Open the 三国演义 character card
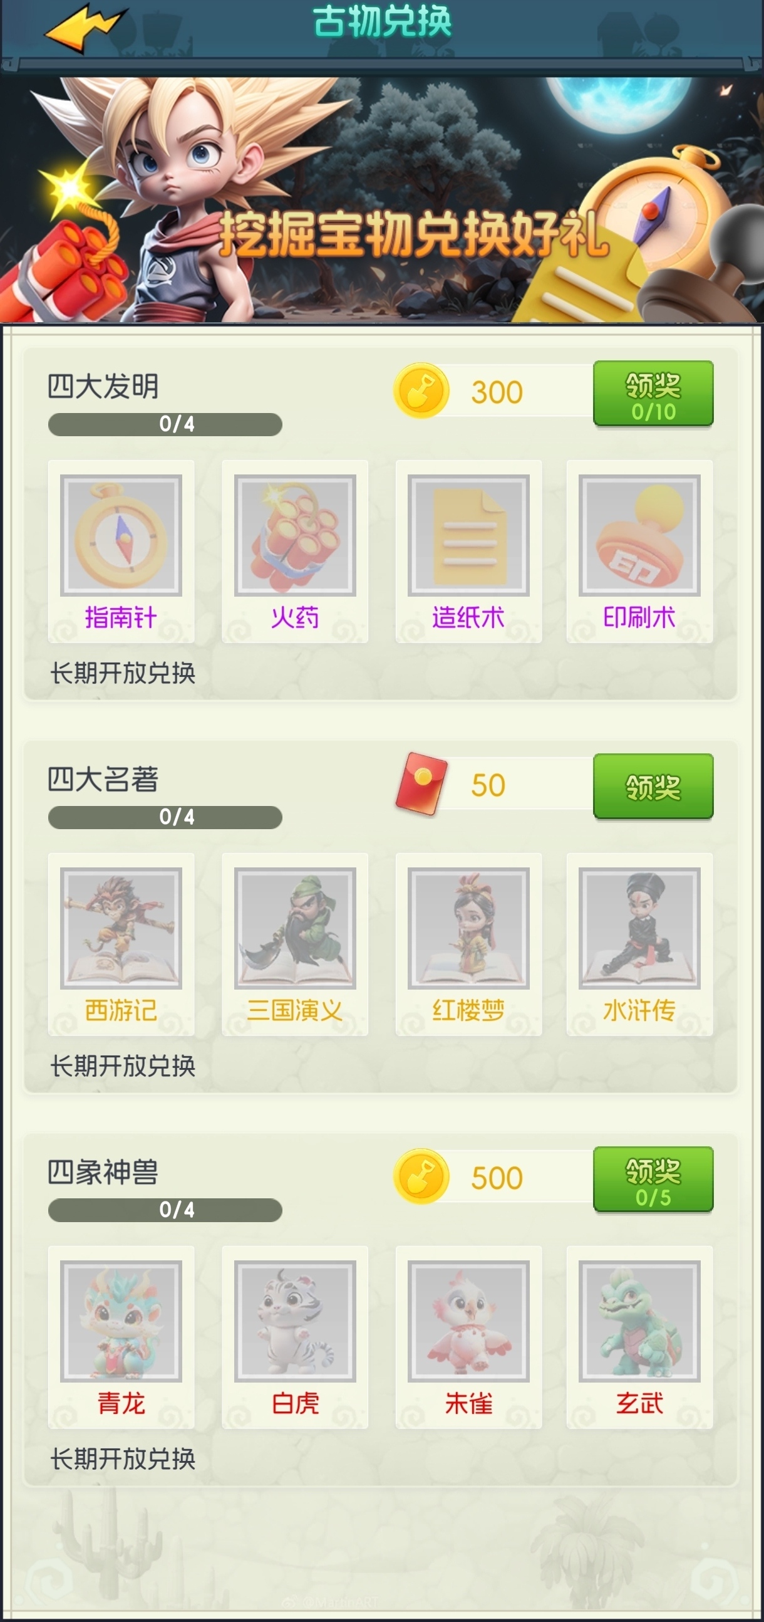Viewport: 764px width, 1622px height. pyautogui.click(x=294, y=944)
